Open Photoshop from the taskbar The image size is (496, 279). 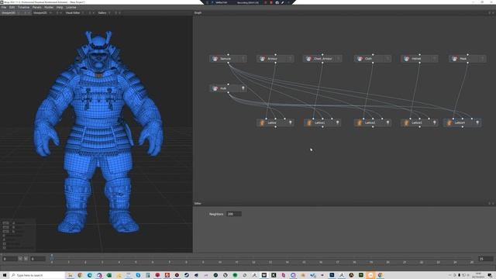click(332, 275)
